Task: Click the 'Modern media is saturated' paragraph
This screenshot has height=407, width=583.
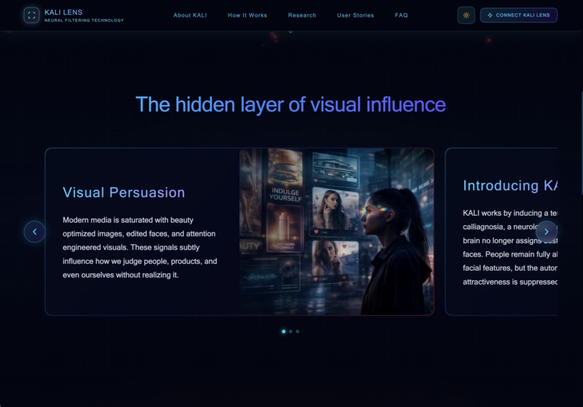Action: (x=140, y=248)
